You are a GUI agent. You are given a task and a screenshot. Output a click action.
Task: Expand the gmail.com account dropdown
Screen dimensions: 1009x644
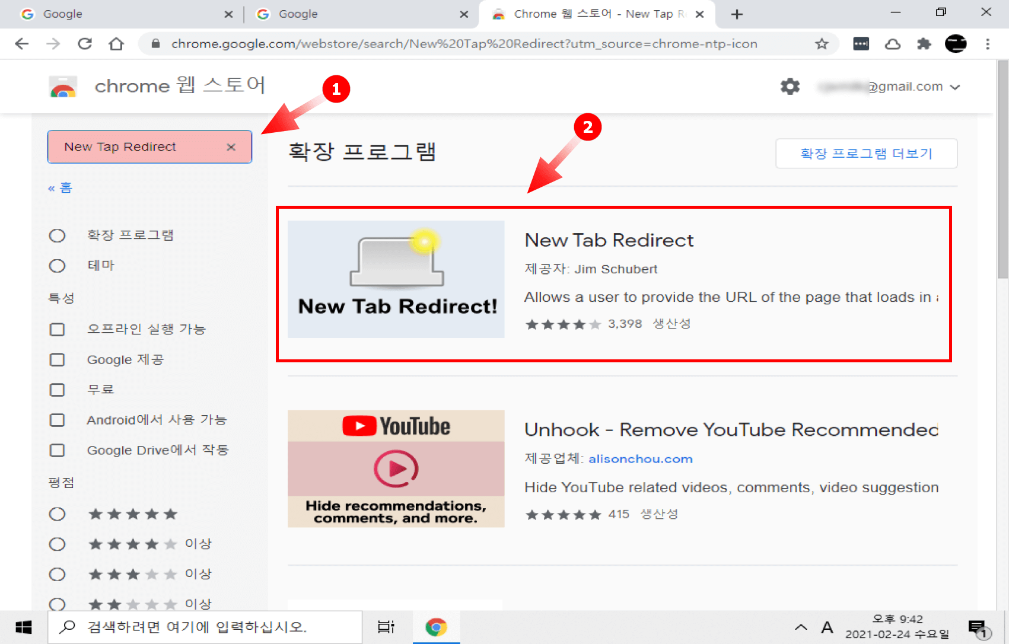pyautogui.click(x=954, y=87)
